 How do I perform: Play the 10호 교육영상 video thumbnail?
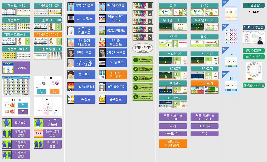[x=254, y=37]
